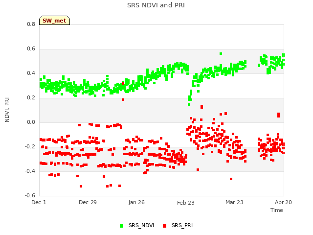The image size is (313, 235).
Task: Click the SW_met annotation label
Action: pos(54,21)
